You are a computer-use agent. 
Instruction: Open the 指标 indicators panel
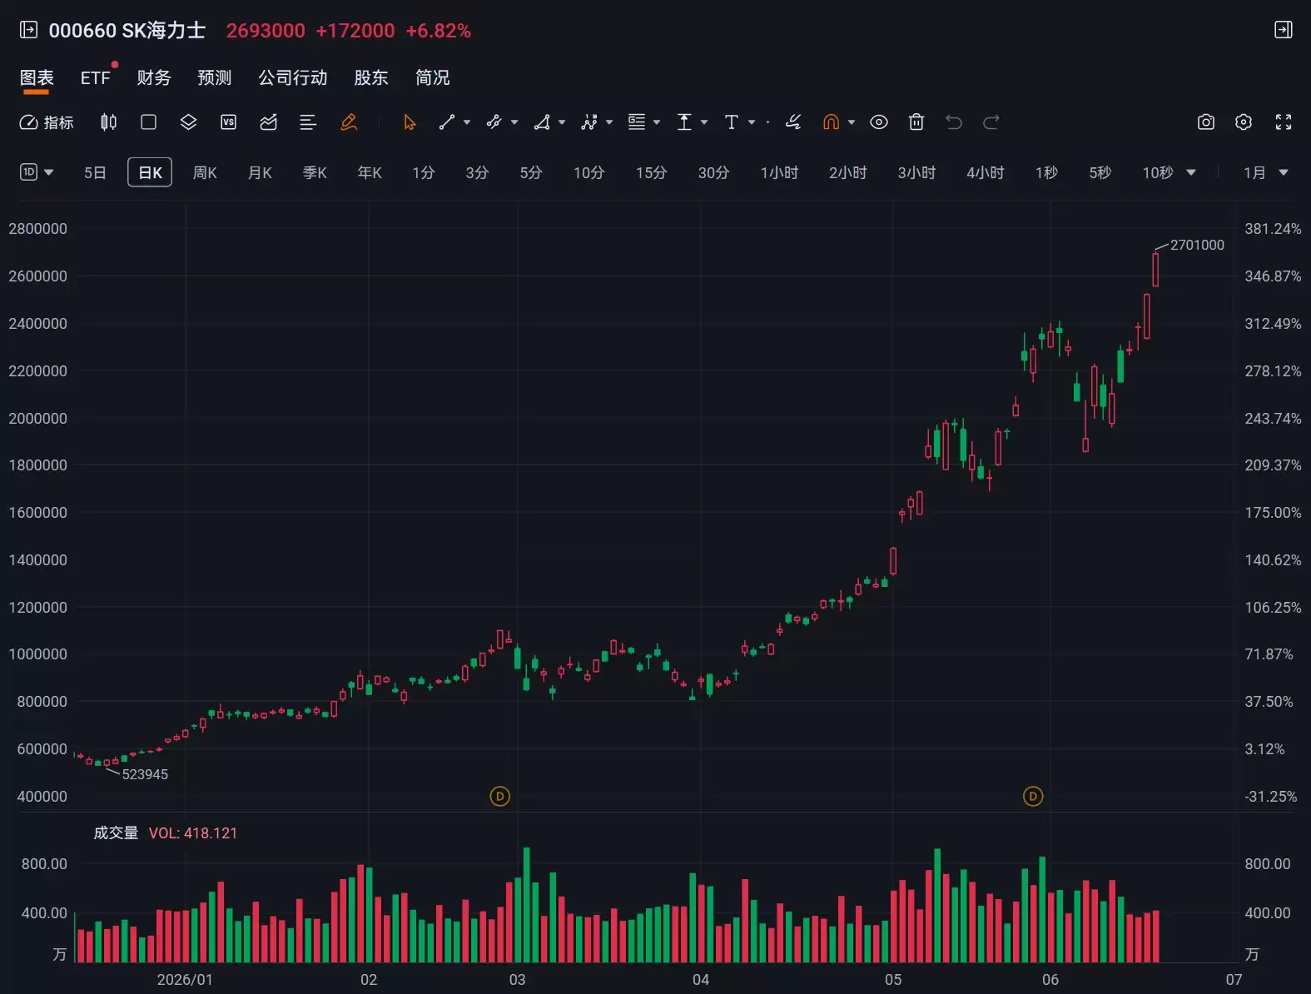47,122
